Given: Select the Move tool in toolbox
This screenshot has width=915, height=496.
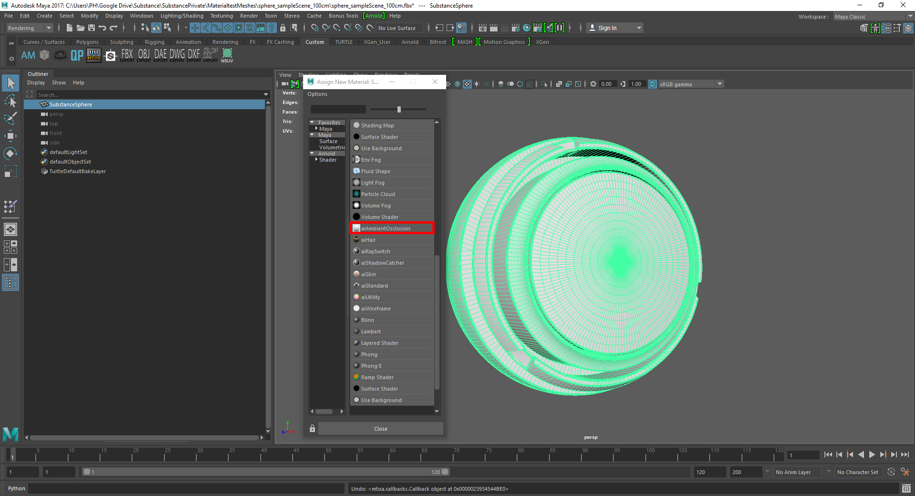Looking at the screenshot, I should (x=10, y=136).
